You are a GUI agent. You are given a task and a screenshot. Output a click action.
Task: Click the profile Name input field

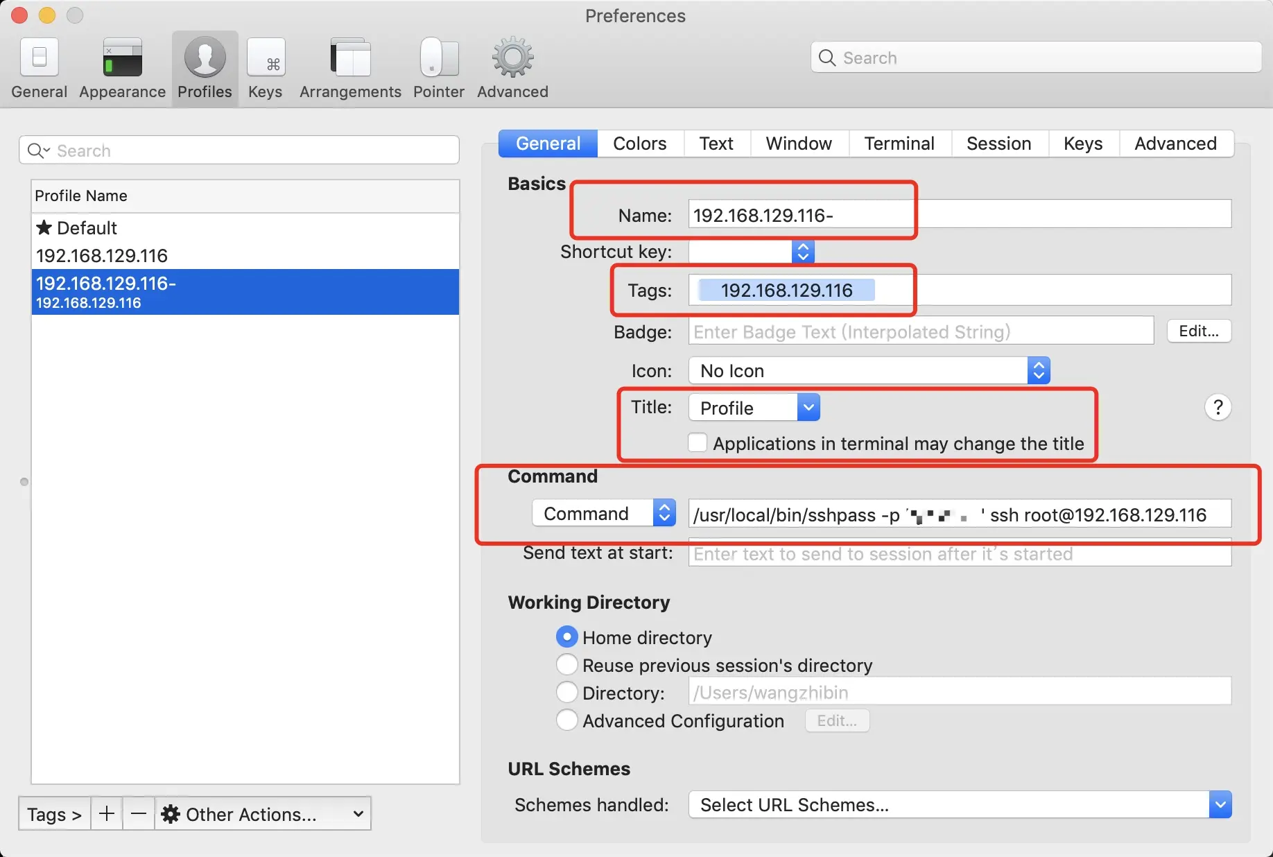click(x=960, y=214)
